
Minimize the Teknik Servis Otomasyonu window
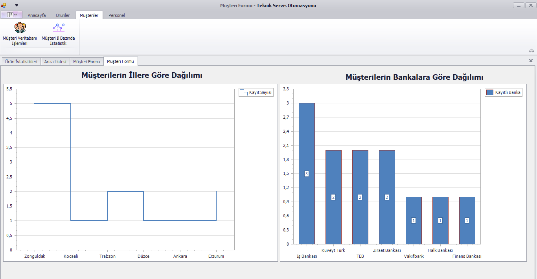point(519,6)
